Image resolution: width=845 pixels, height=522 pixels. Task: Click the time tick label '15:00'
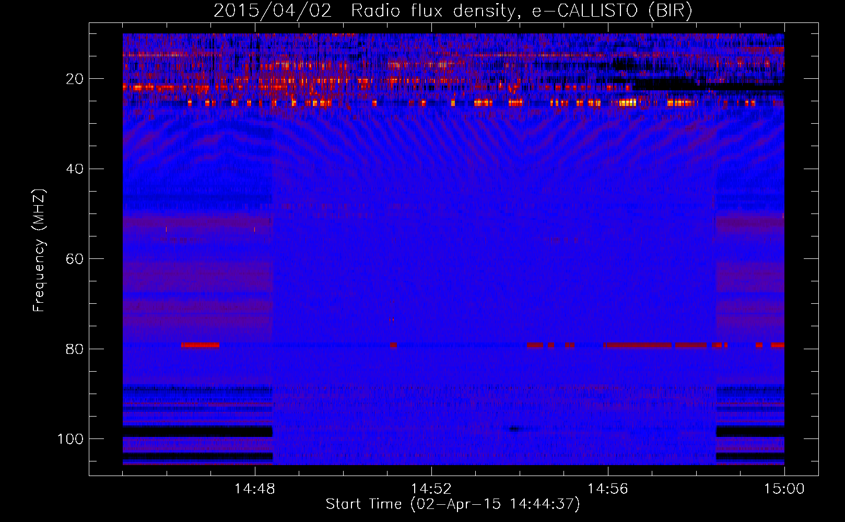click(784, 489)
